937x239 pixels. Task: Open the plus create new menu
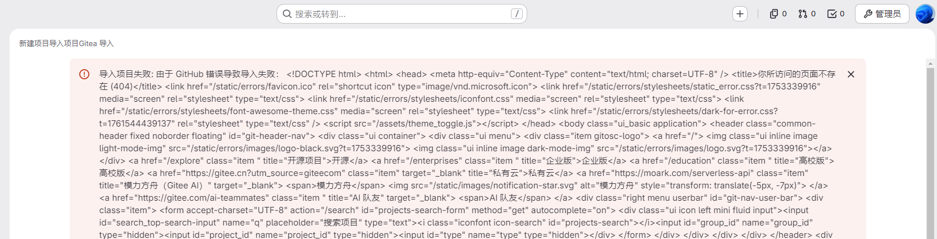pos(740,14)
